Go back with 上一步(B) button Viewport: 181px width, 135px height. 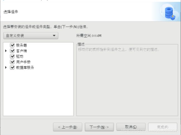68,127
